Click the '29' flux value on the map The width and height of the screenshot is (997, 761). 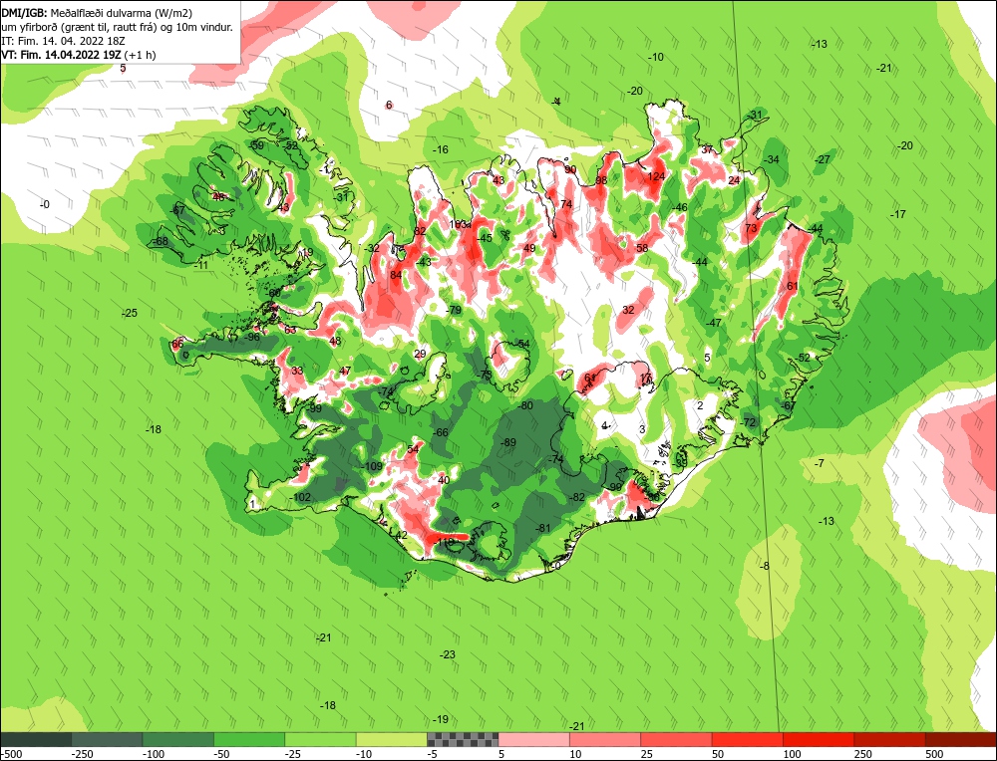[420, 354]
